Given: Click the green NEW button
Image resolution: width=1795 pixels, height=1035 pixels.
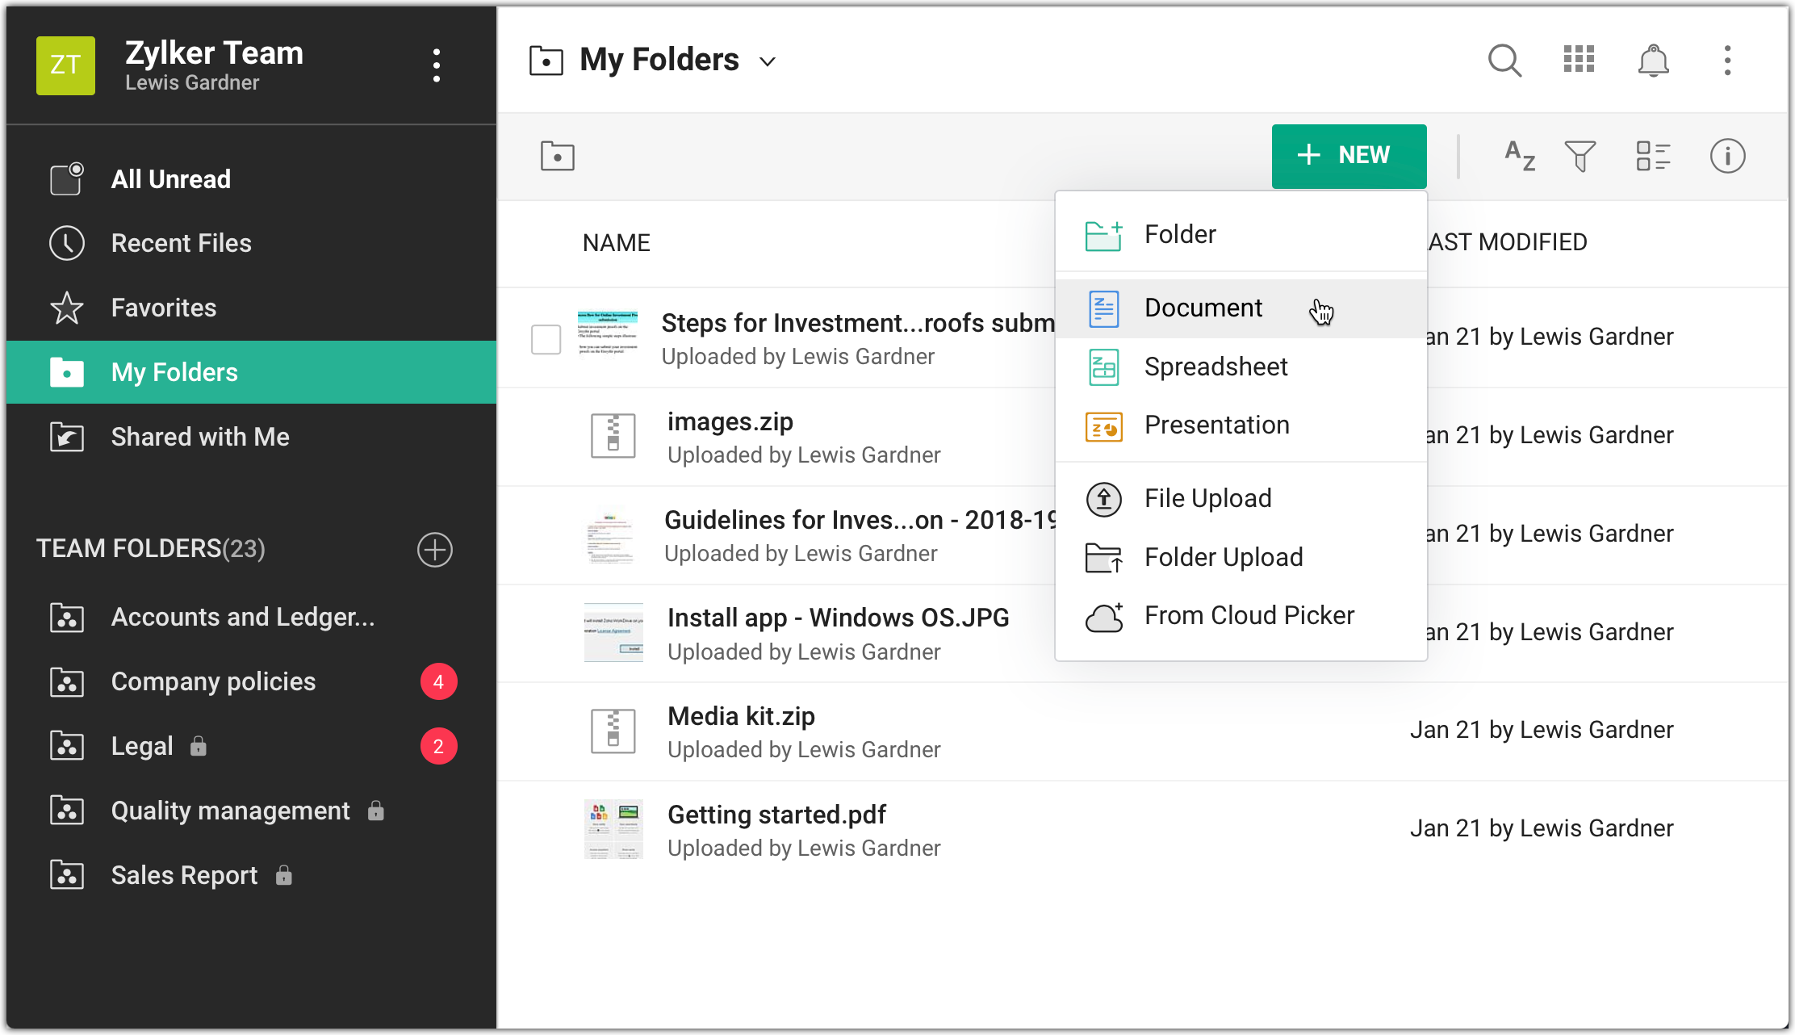Looking at the screenshot, I should coord(1349,156).
